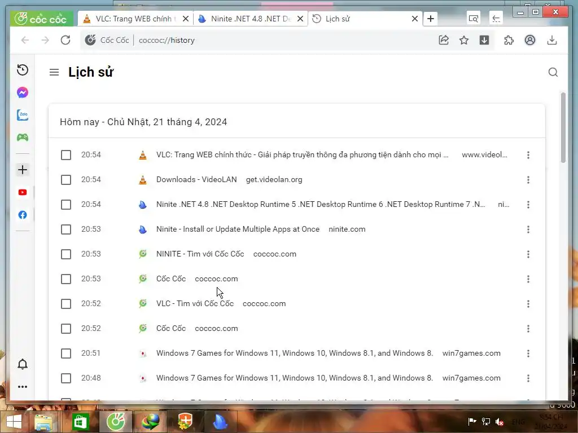Open actions menu for NINITE - Tìm với Cốc Cốc

click(528, 254)
